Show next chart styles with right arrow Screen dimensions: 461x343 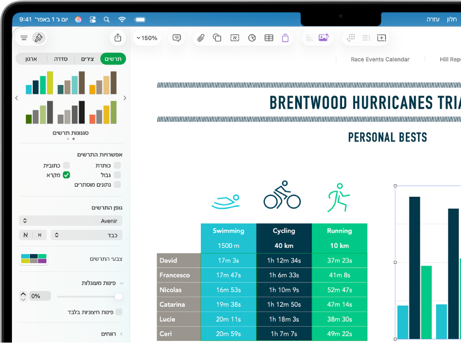pos(125,98)
